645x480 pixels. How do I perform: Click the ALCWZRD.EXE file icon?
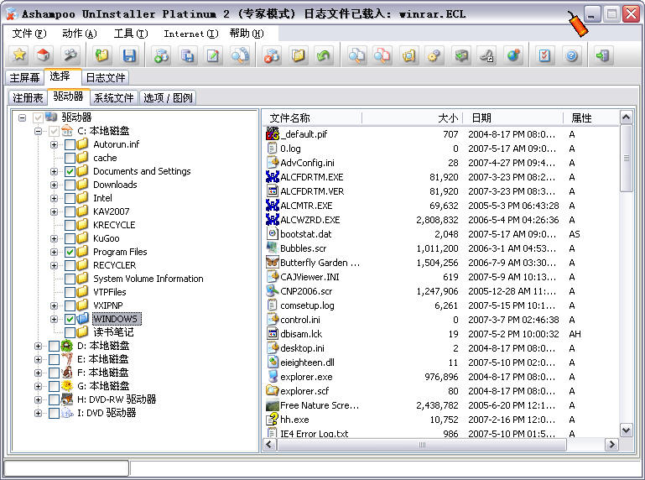click(273, 220)
